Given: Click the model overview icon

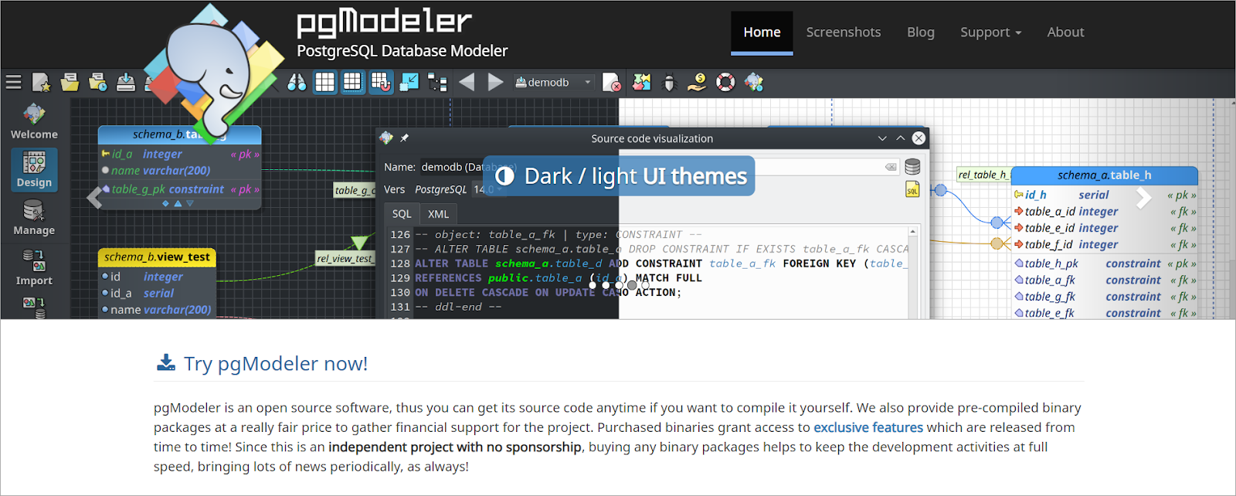Looking at the screenshot, I should pos(409,82).
